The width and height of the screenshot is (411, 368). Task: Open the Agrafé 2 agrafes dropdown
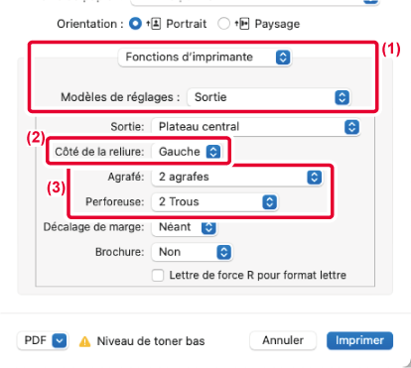tap(237, 177)
